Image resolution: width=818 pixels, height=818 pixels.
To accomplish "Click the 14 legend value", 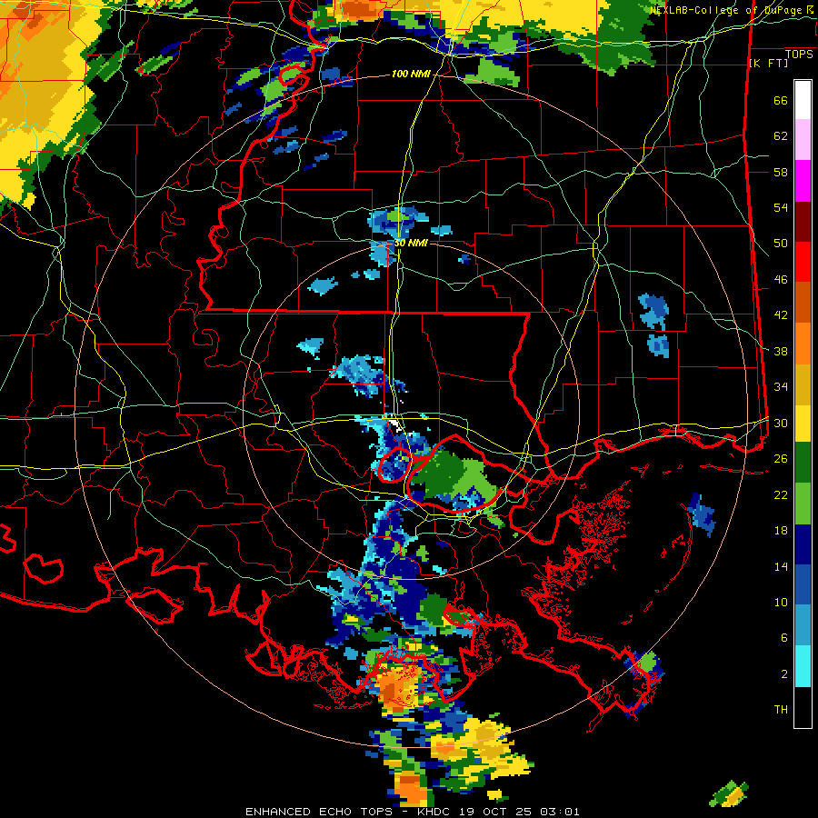I will pyautogui.click(x=781, y=566).
